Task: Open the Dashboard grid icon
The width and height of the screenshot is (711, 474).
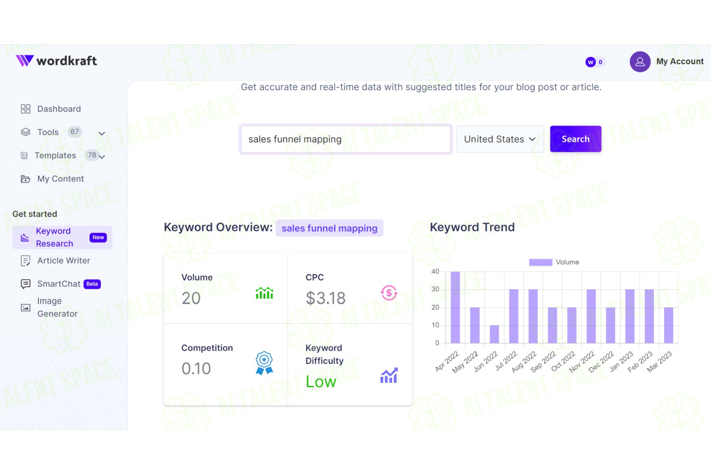Action: 26,109
